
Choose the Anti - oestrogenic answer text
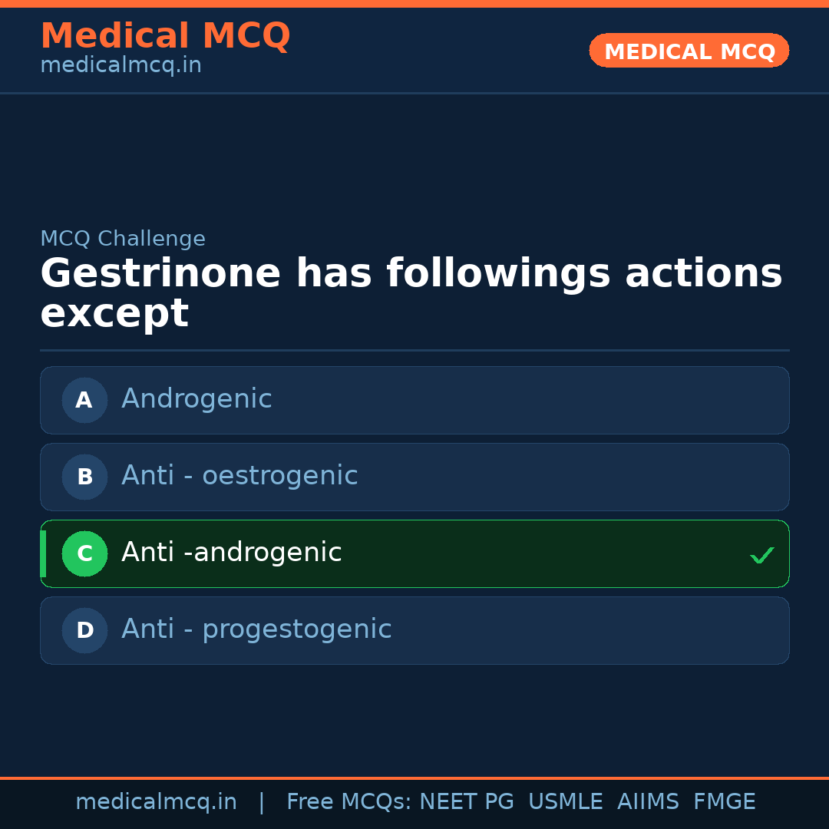(x=239, y=476)
